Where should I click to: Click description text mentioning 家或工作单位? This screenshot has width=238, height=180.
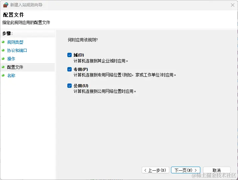click(x=125, y=75)
